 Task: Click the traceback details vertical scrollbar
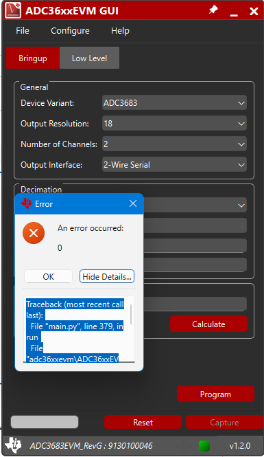click(131, 315)
